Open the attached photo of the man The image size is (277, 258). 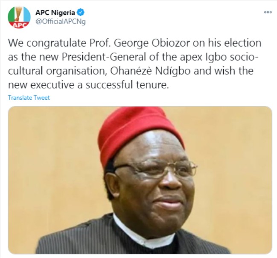pos(140,180)
